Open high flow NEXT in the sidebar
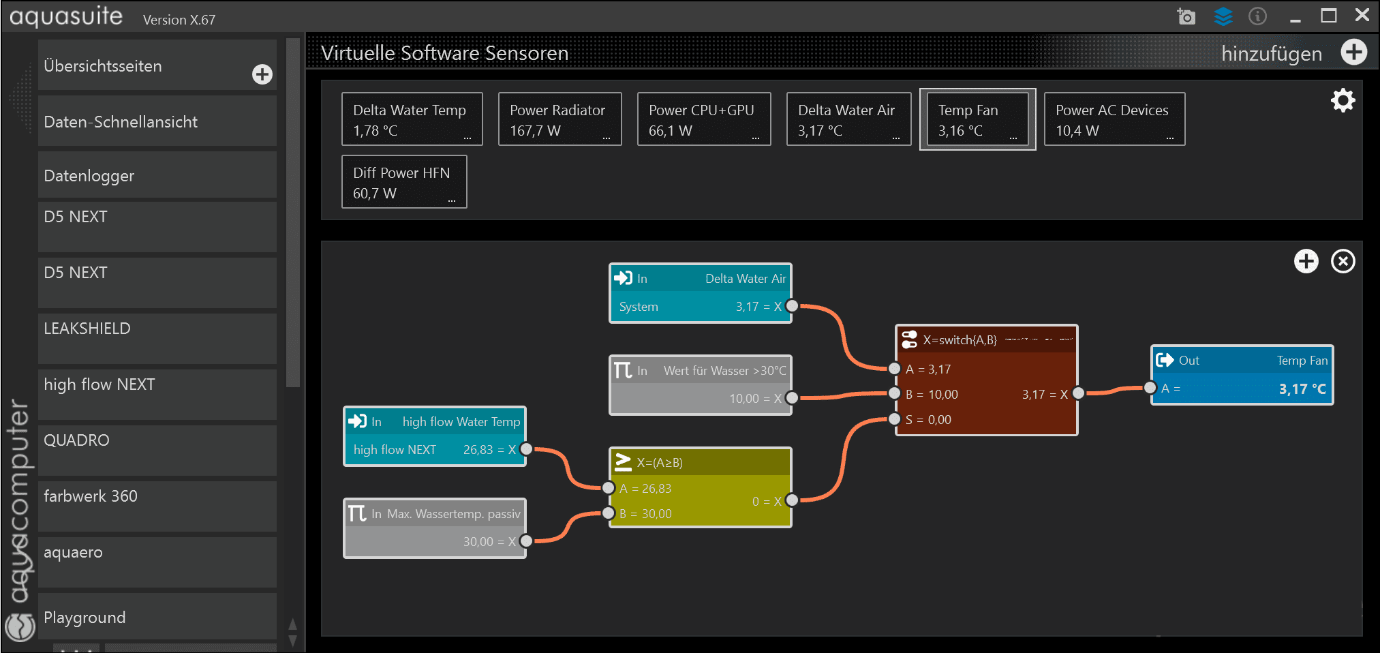Image resolution: width=1380 pixels, height=653 pixels. 157,394
